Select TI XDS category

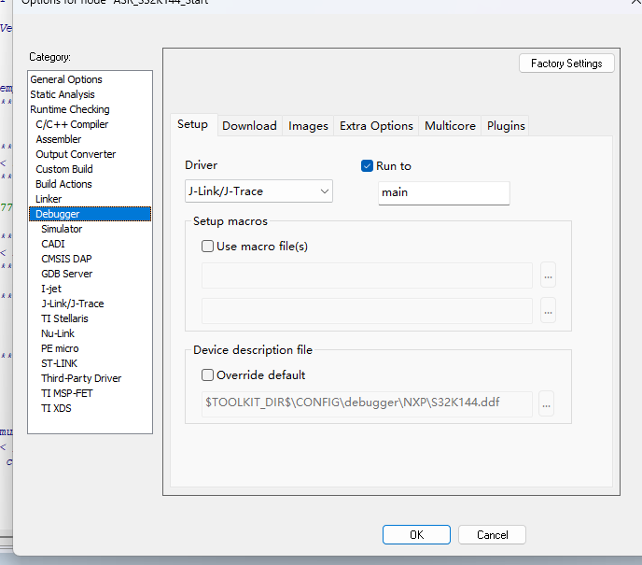click(x=56, y=408)
